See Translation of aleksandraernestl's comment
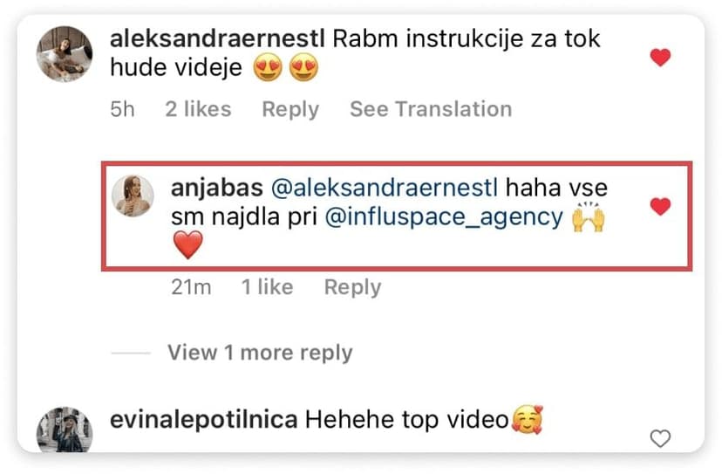Viewport: 722px width, 474px height. [431, 109]
